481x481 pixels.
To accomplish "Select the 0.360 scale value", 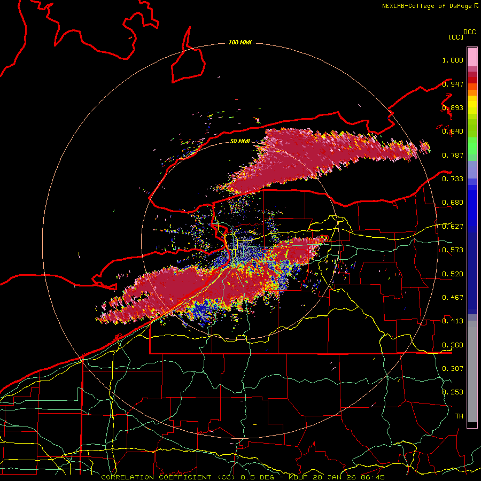I will 453,345.
